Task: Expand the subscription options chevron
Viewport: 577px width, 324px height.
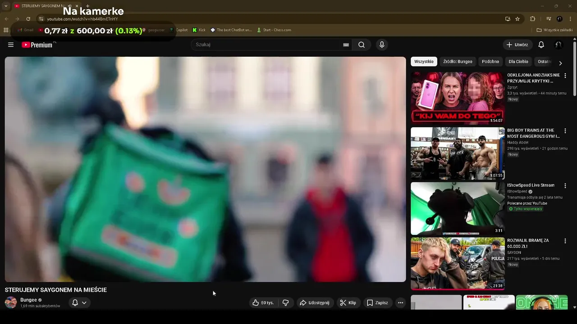Action: [x=84, y=303]
